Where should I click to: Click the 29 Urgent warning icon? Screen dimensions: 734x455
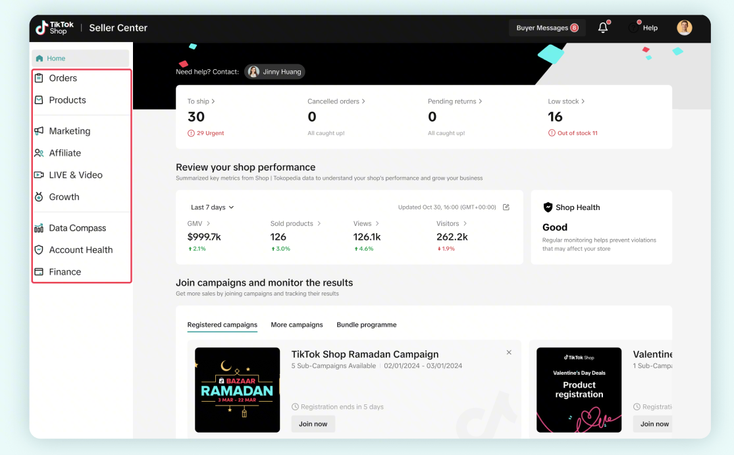pyautogui.click(x=191, y=133)
